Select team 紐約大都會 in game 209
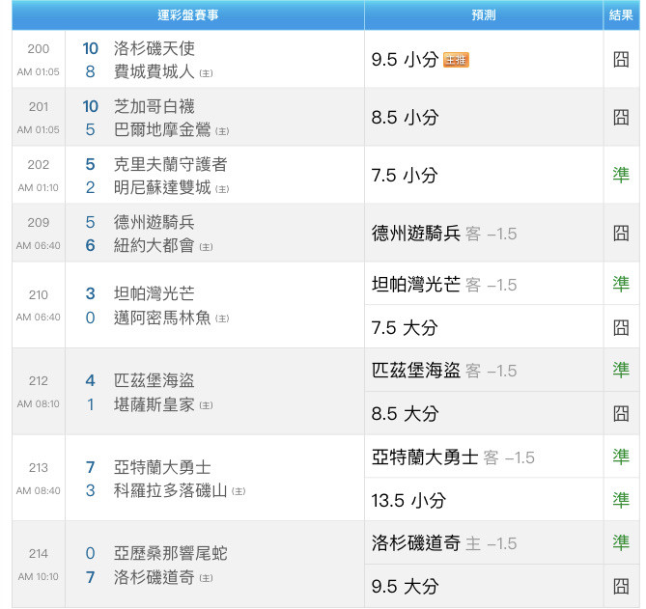Image resolution: width=646 pixels, height=609 pixels. coord(154,245)
